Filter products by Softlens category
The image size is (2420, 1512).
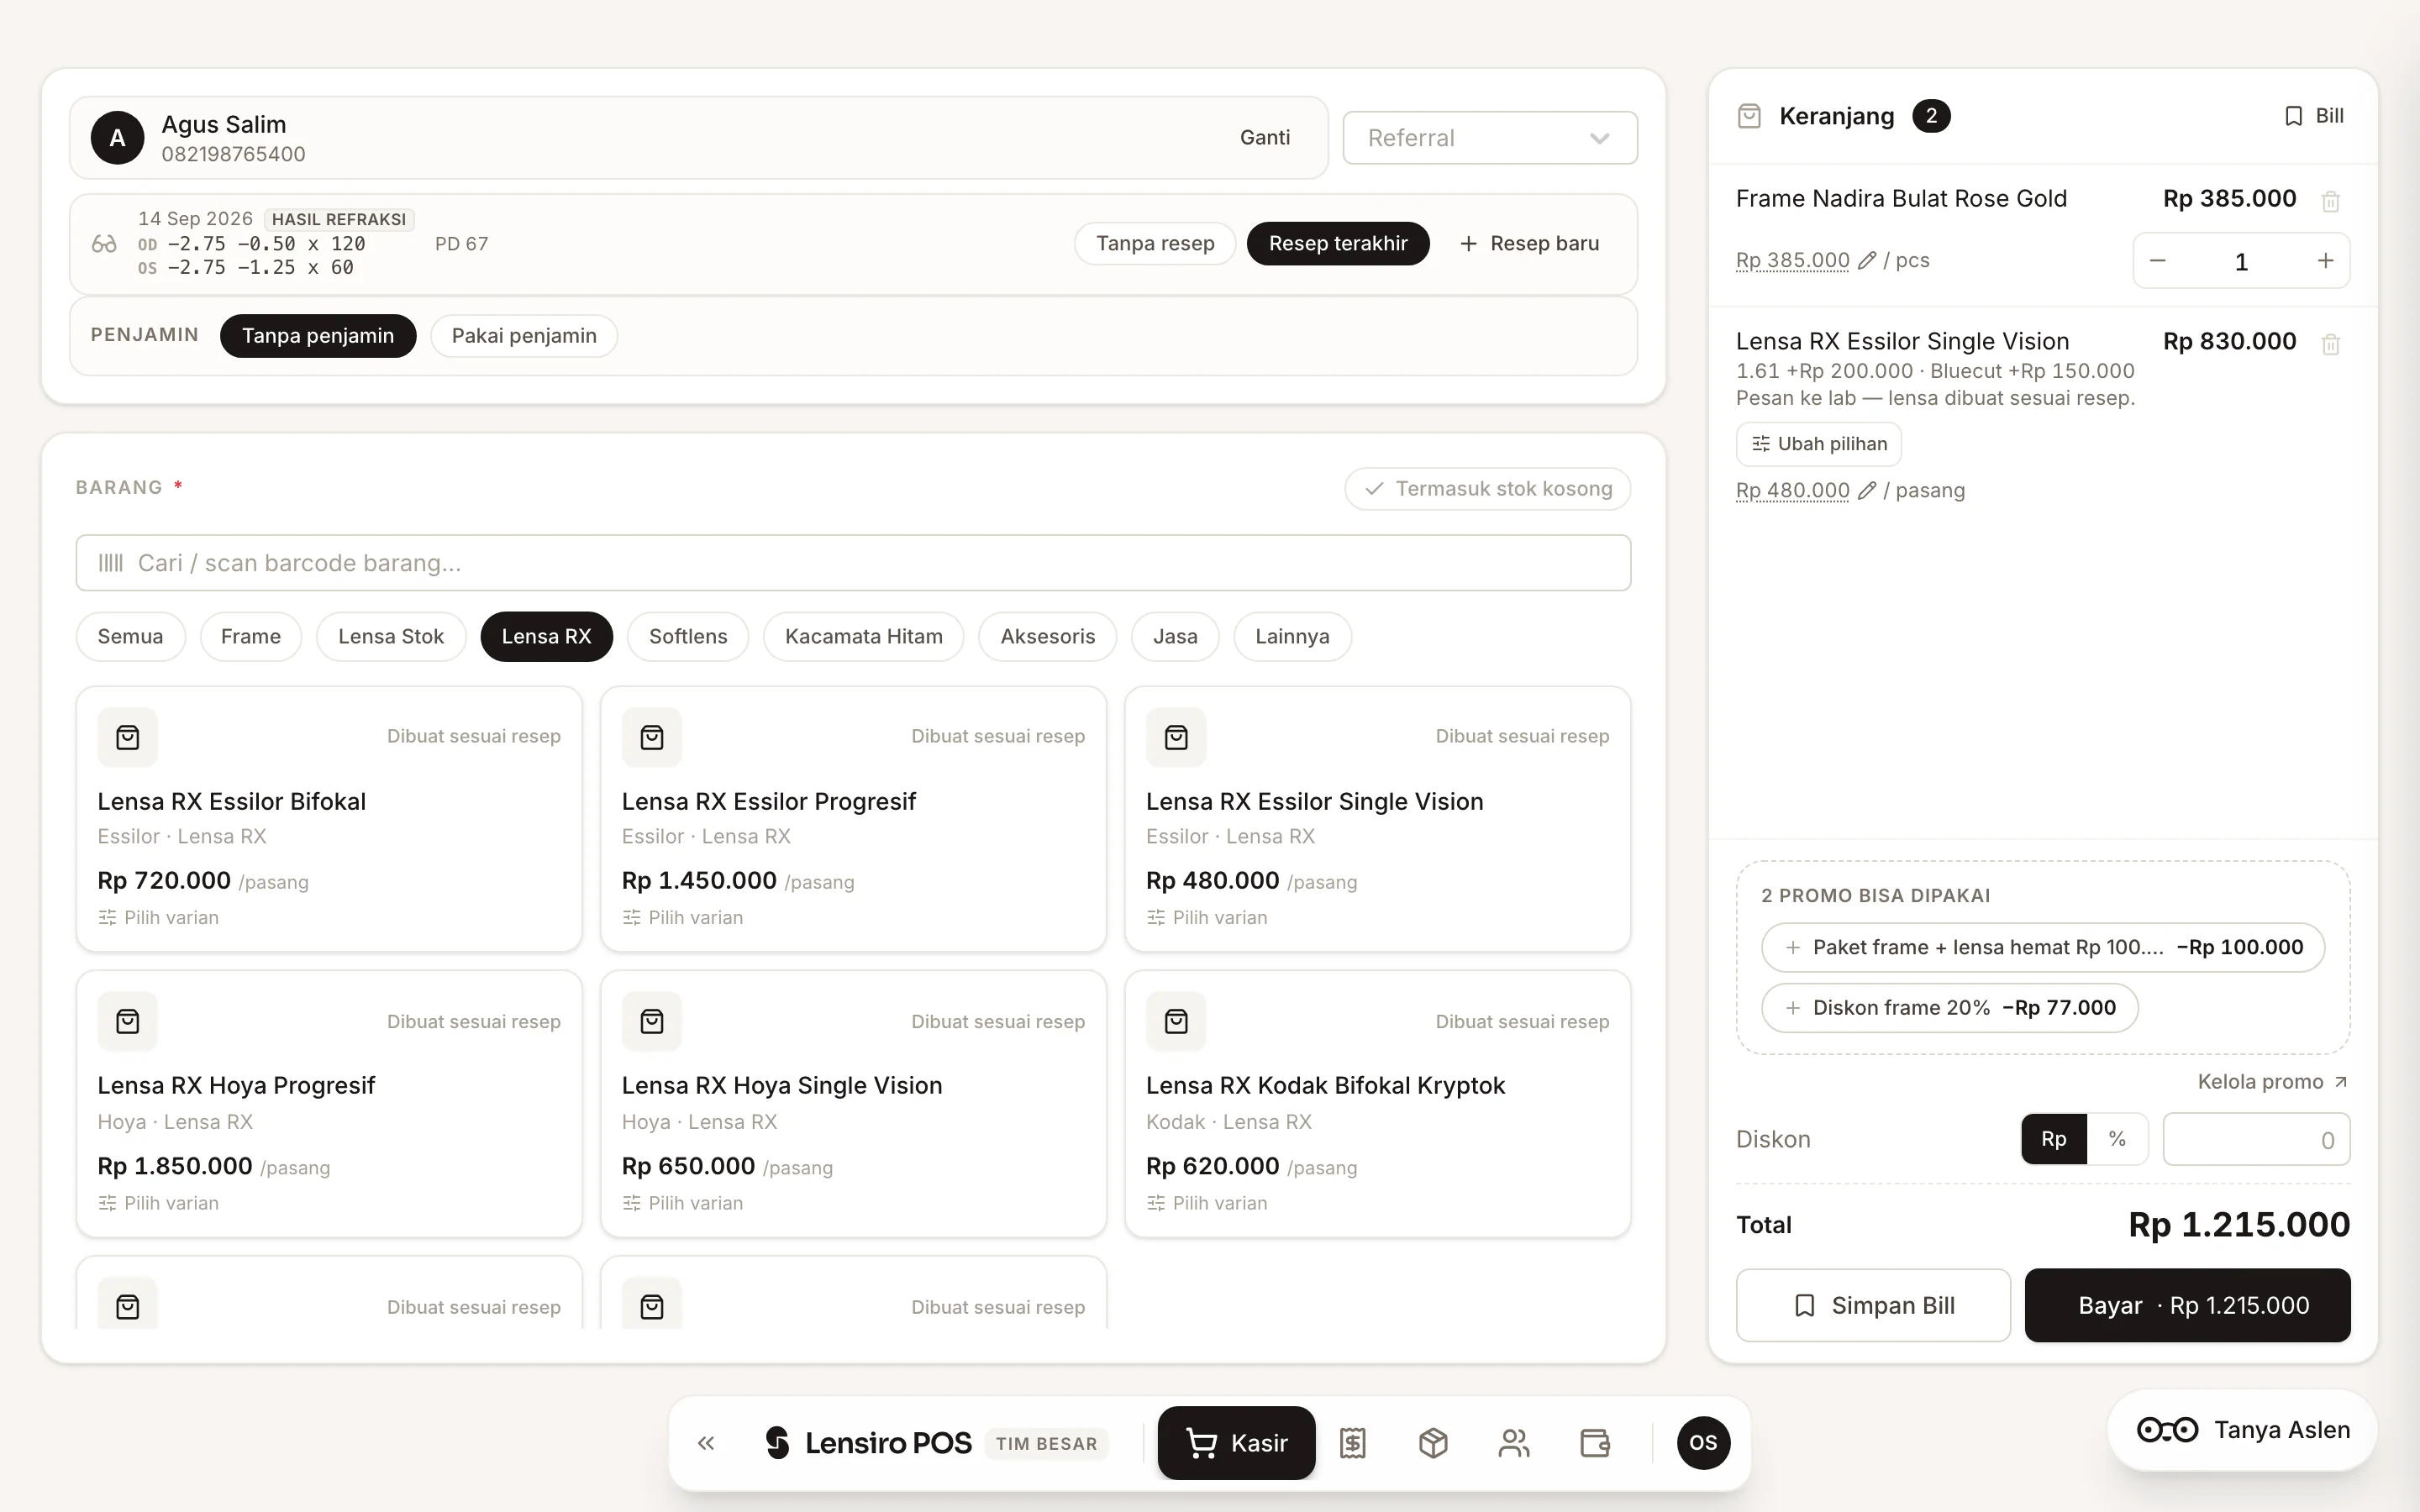[688, 637]
